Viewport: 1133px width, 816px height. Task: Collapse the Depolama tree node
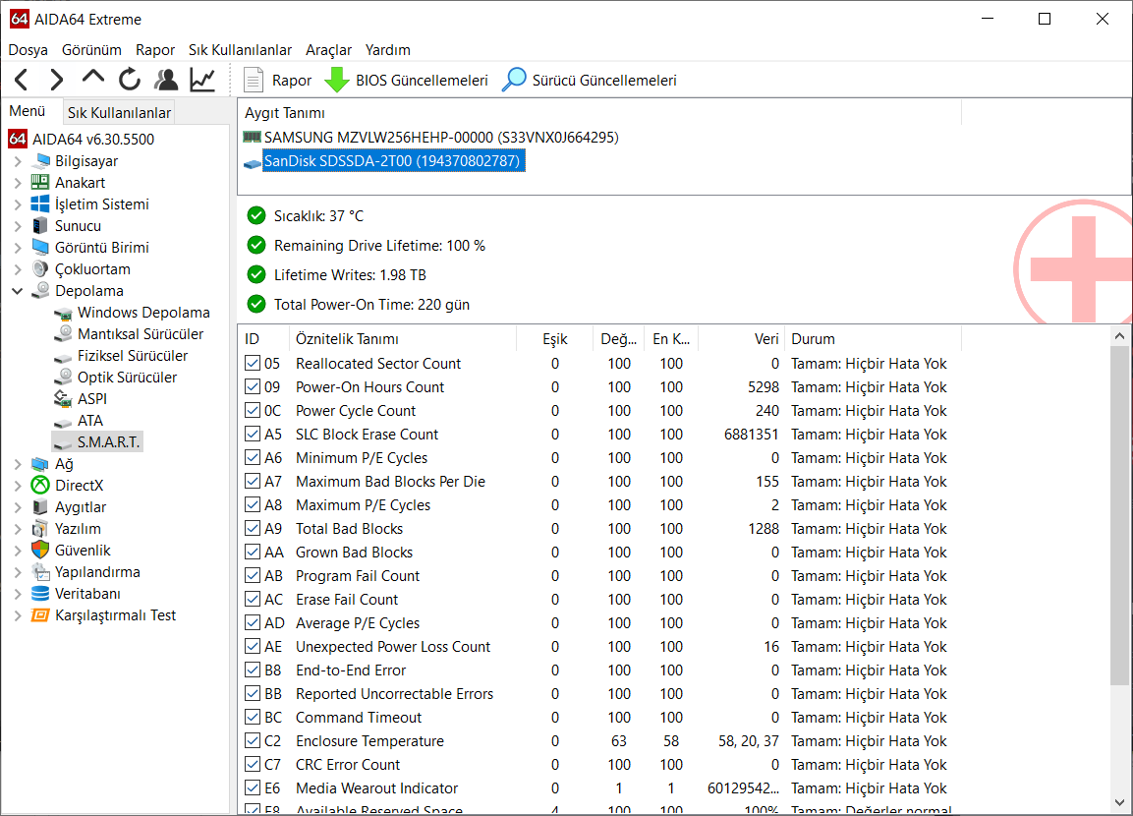click(x=18, y=291)
